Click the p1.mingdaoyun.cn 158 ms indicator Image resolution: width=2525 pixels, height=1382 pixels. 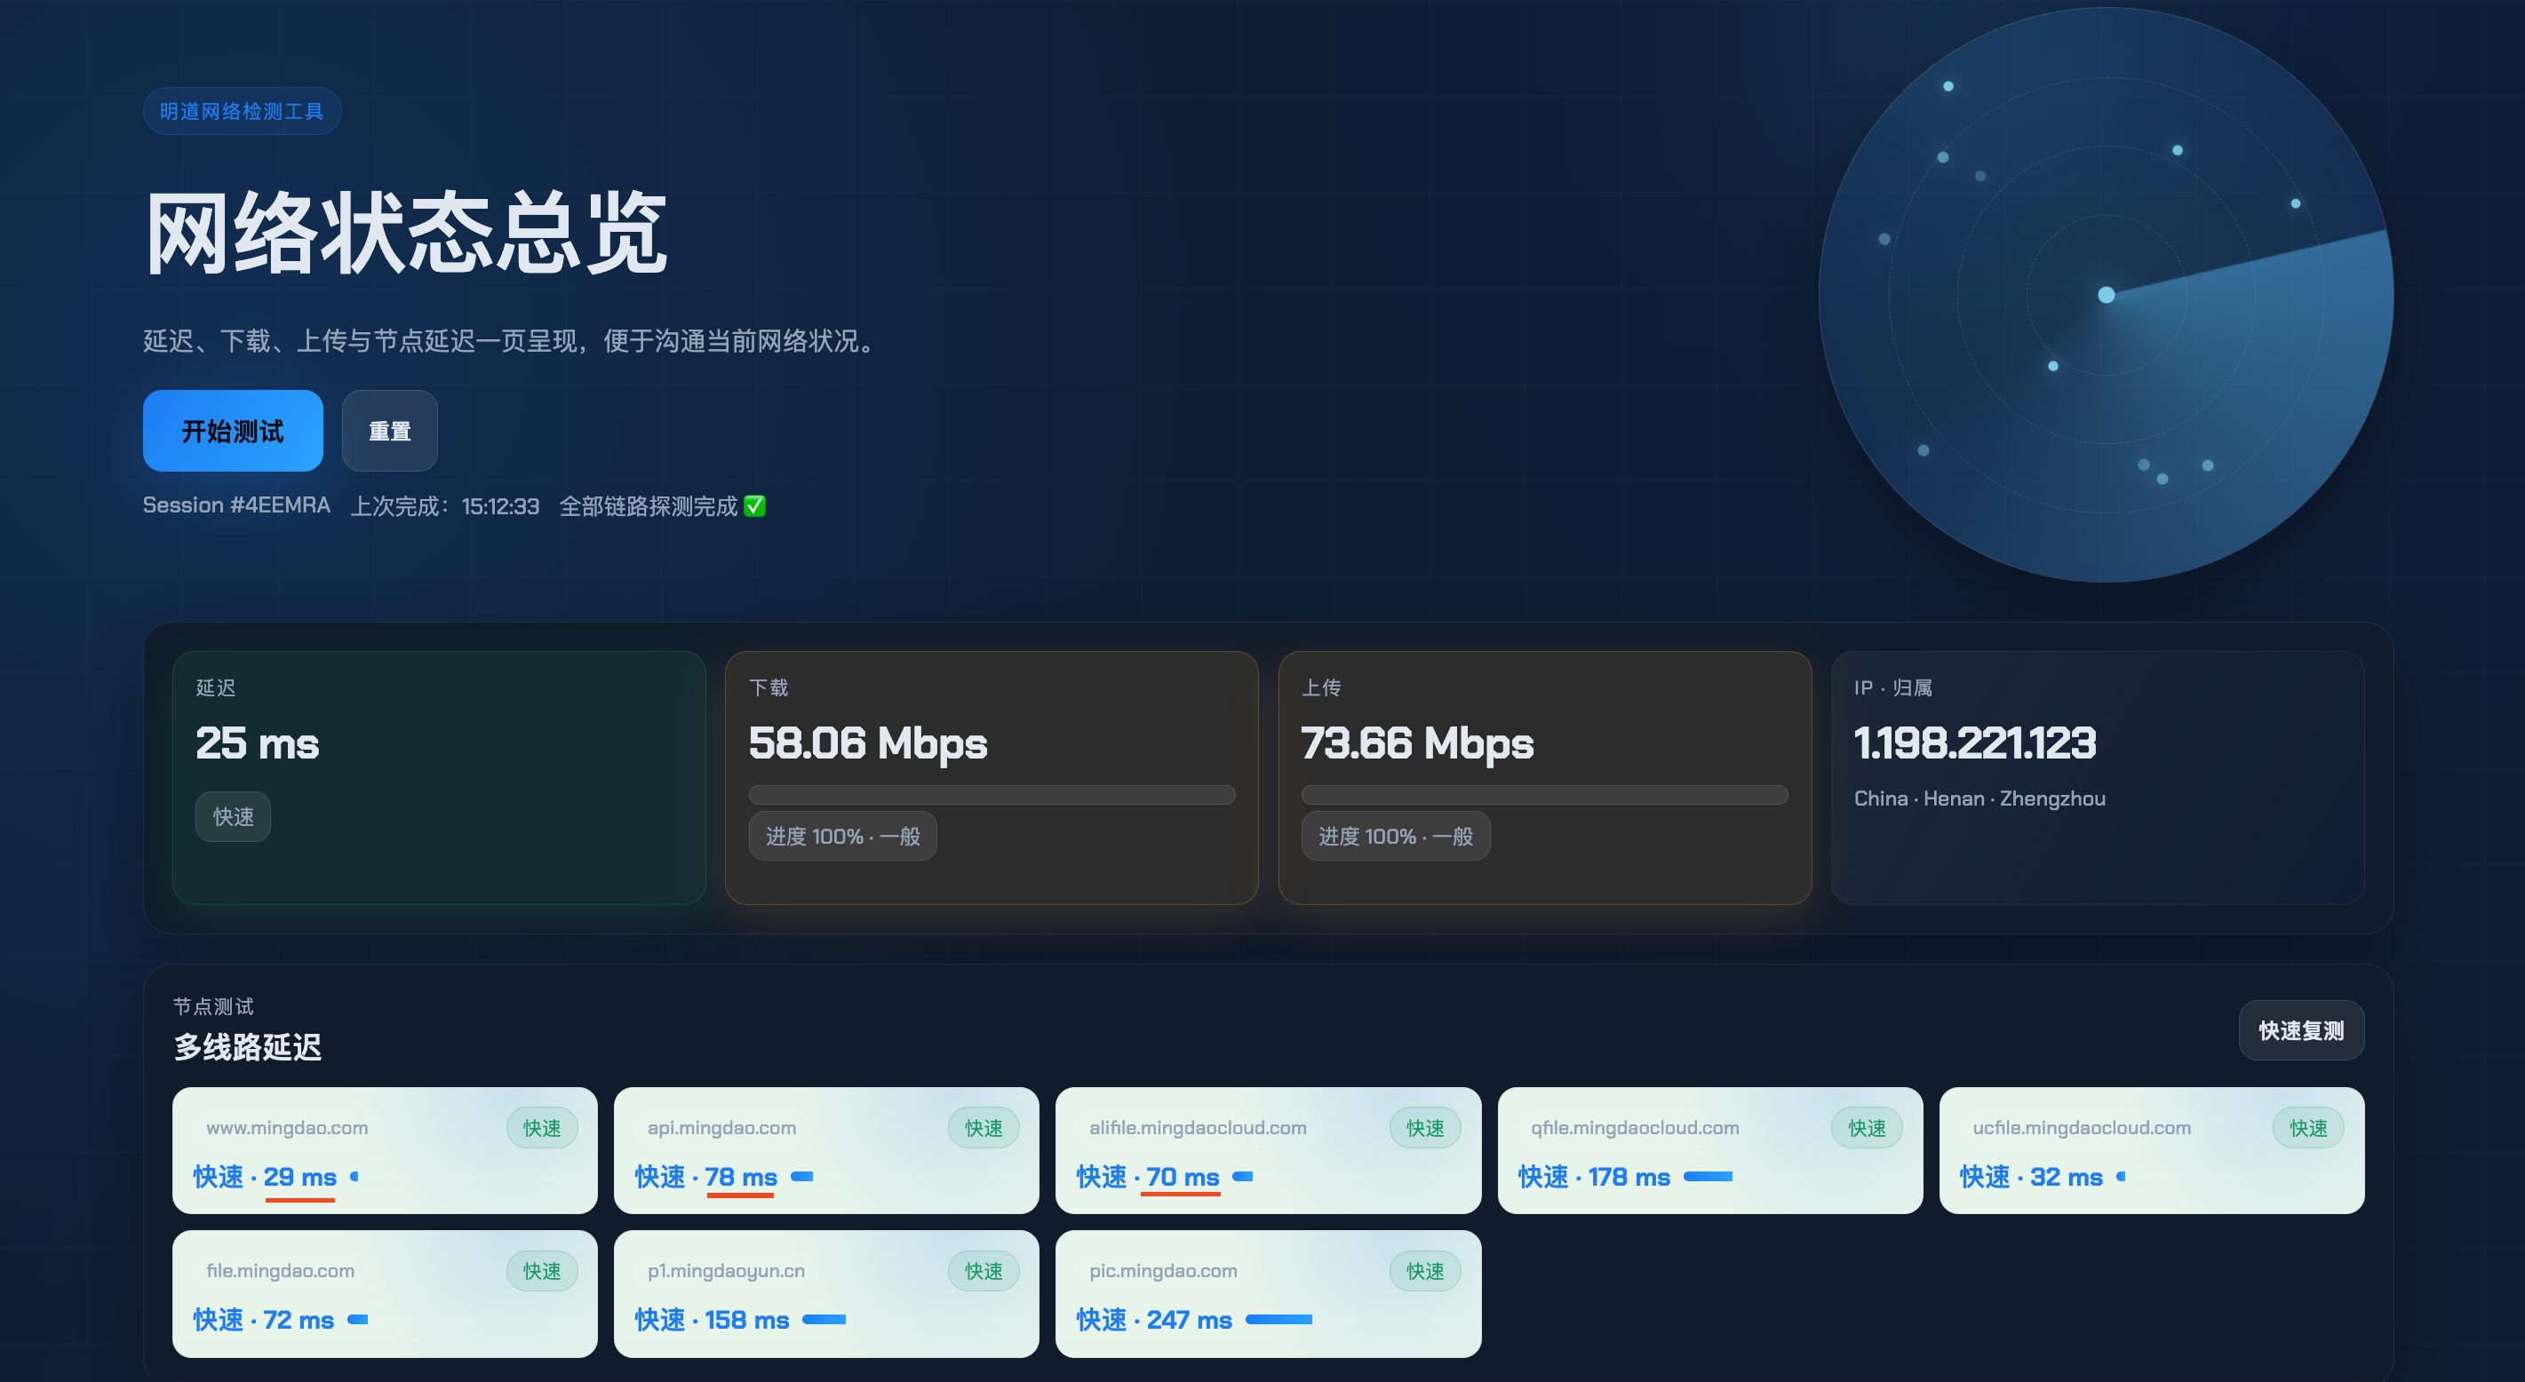824,1319
